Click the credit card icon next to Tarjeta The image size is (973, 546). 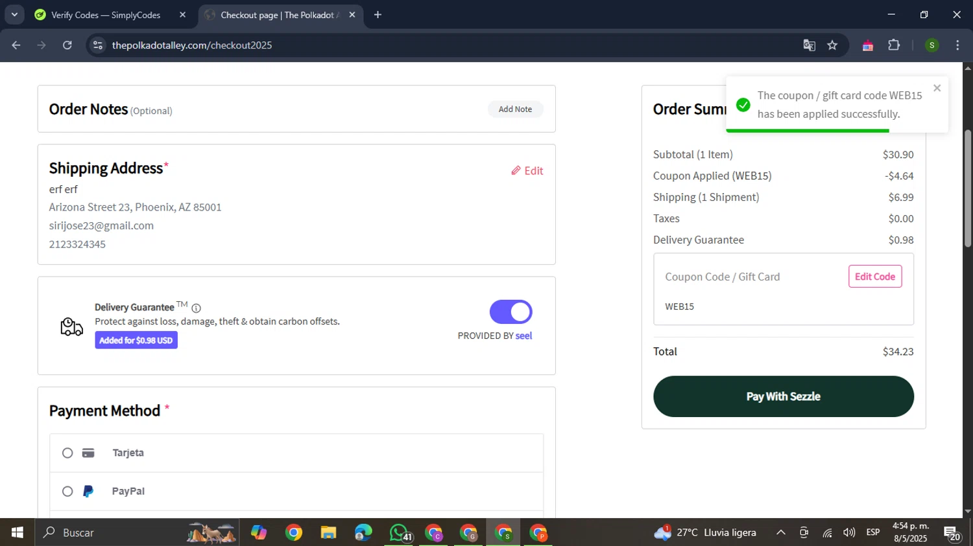point(88,453)
